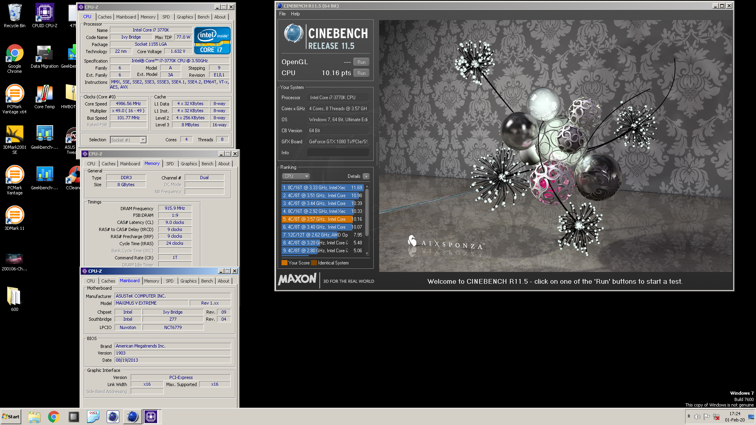This screenshot has height=425, width=756.
Task: Open the 3DMark2001 SE desktop icon
Action: point(15,140)
